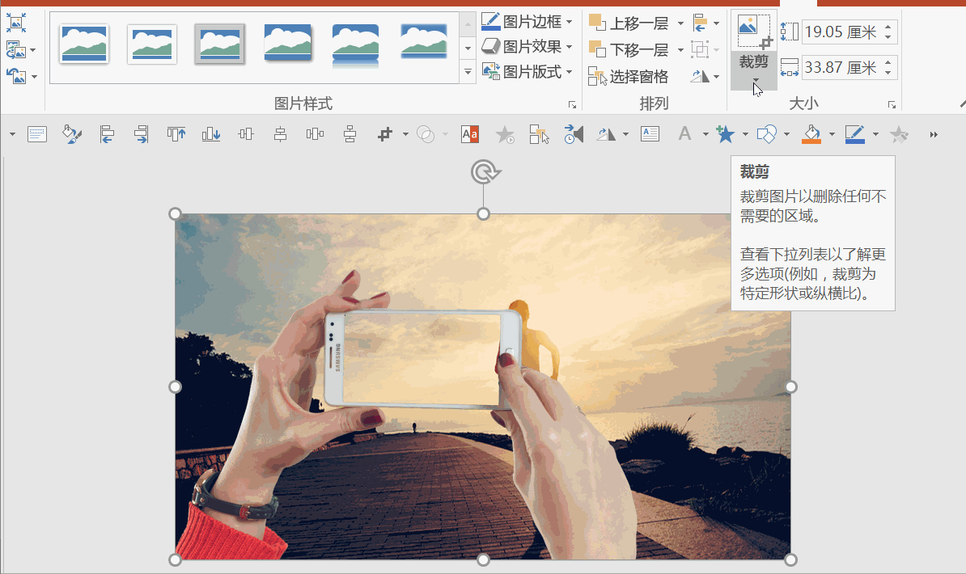Click the quick toolbar crop icon
The width and height of the screenshot is (966, 574).
385,134
